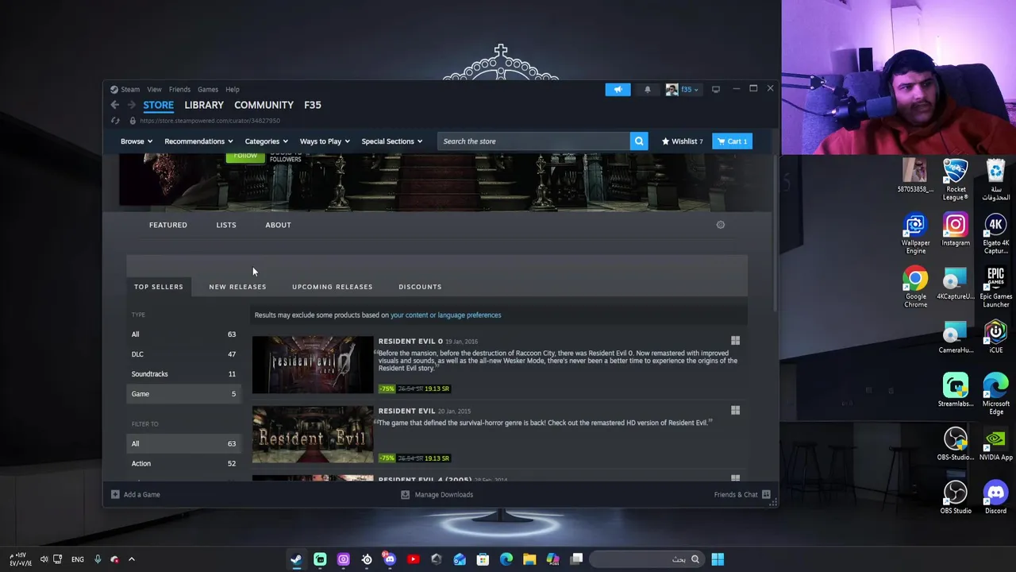Click the green Follow button
Image resolution: width=1016 pixels, height=572 pixels.
245,157
